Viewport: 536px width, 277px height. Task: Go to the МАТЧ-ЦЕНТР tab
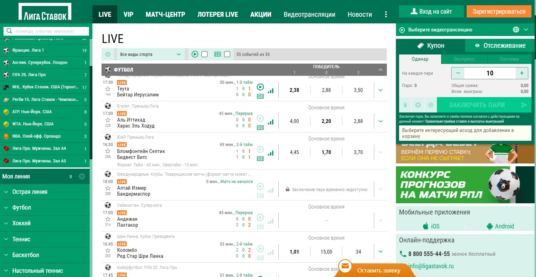165,14
